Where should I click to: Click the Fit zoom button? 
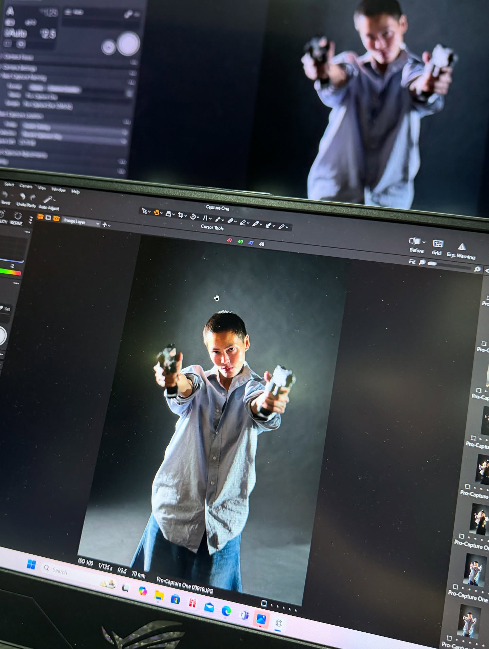[412, 261]
